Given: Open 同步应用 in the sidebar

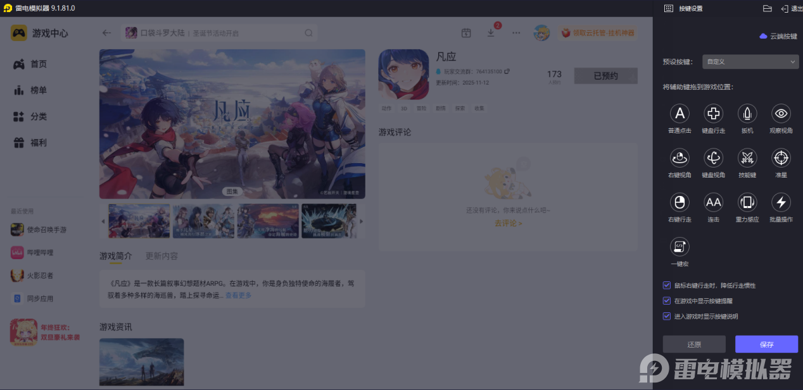Looking at the screenshot, I should point(32,298).
